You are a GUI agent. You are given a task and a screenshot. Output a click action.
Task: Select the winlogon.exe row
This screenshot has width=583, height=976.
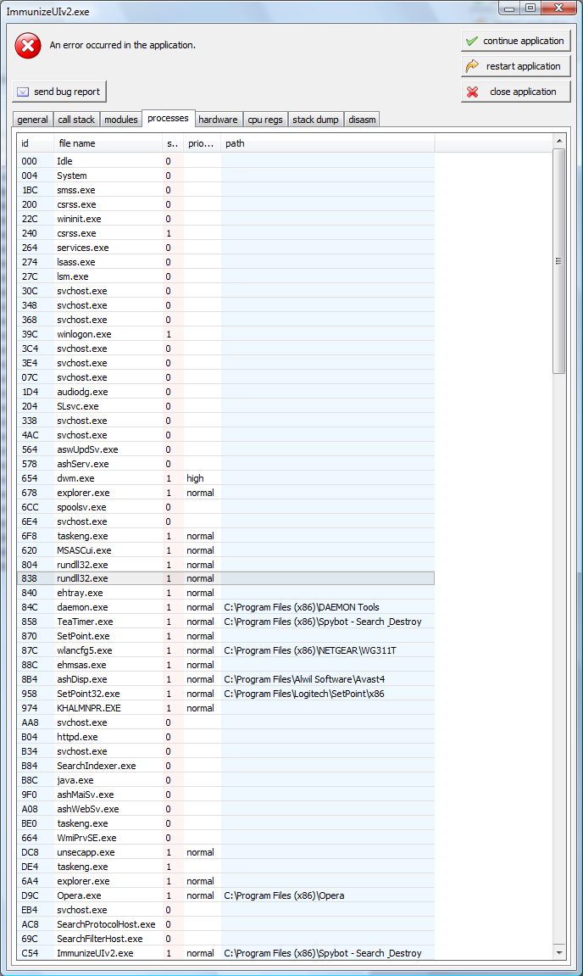pos(226,334)
